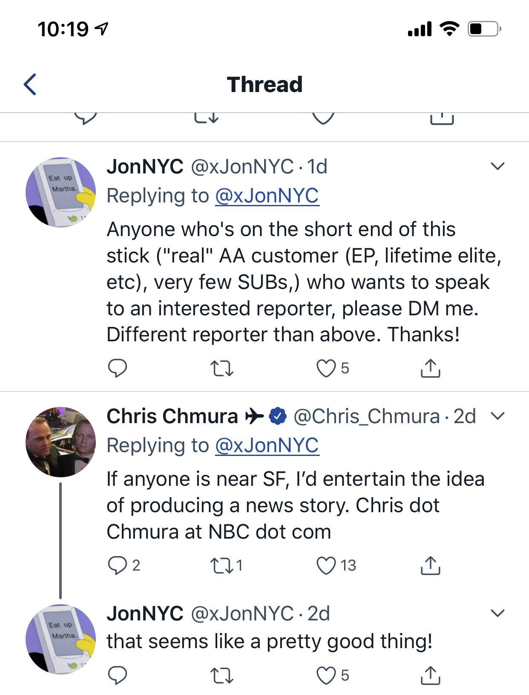Viewport: 529px width, 695px height.
Task: Retweet JonNYC's 'interested reporter' tweet
Action: click(x=222, y=368)
